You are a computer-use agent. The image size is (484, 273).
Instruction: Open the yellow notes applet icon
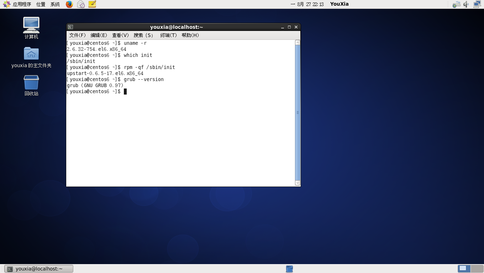coord(92,4)
